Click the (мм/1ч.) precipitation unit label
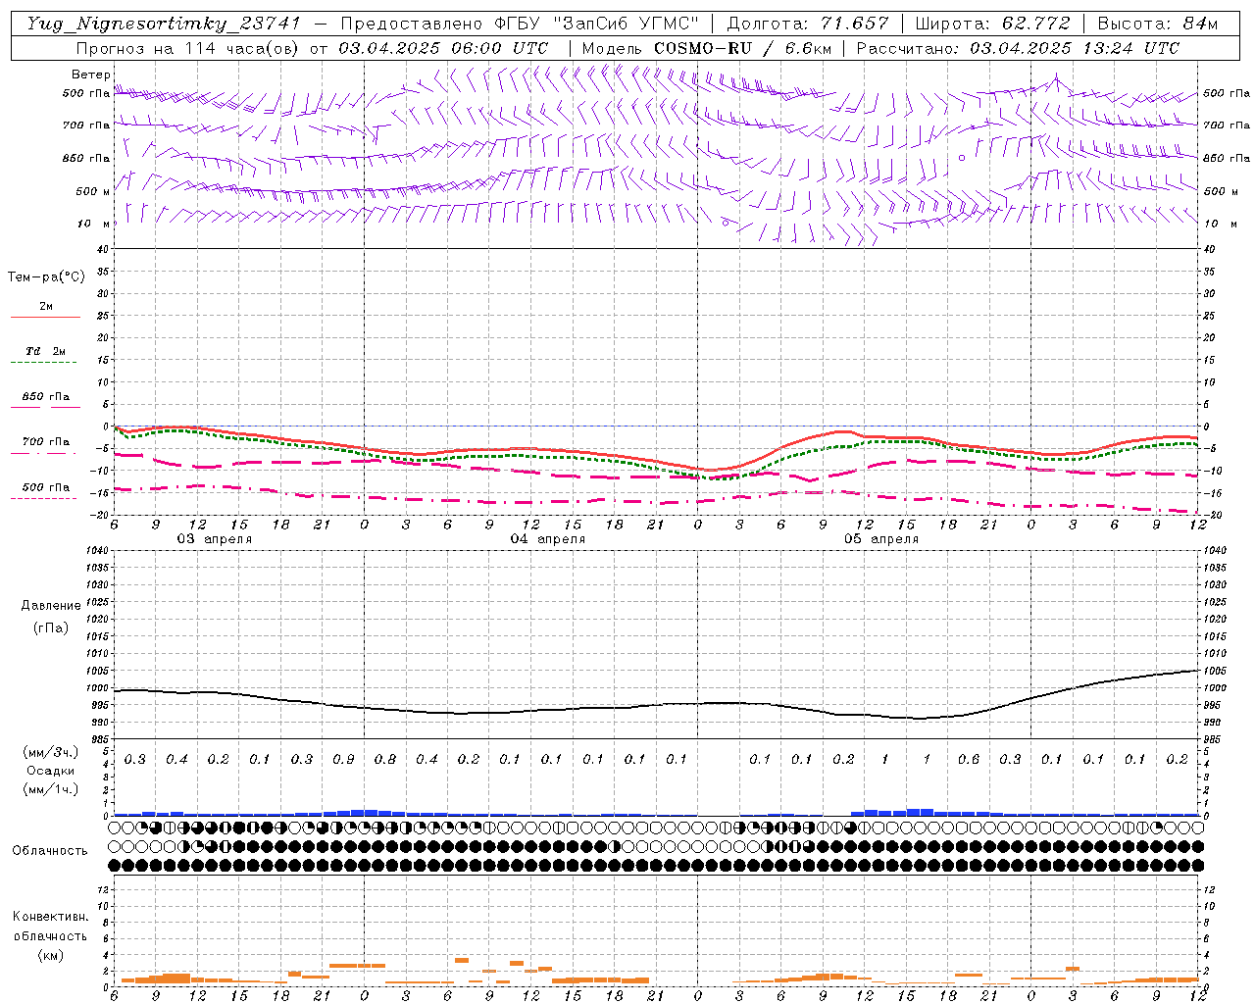1255x1004 pixels. click(x=51, y=789)
